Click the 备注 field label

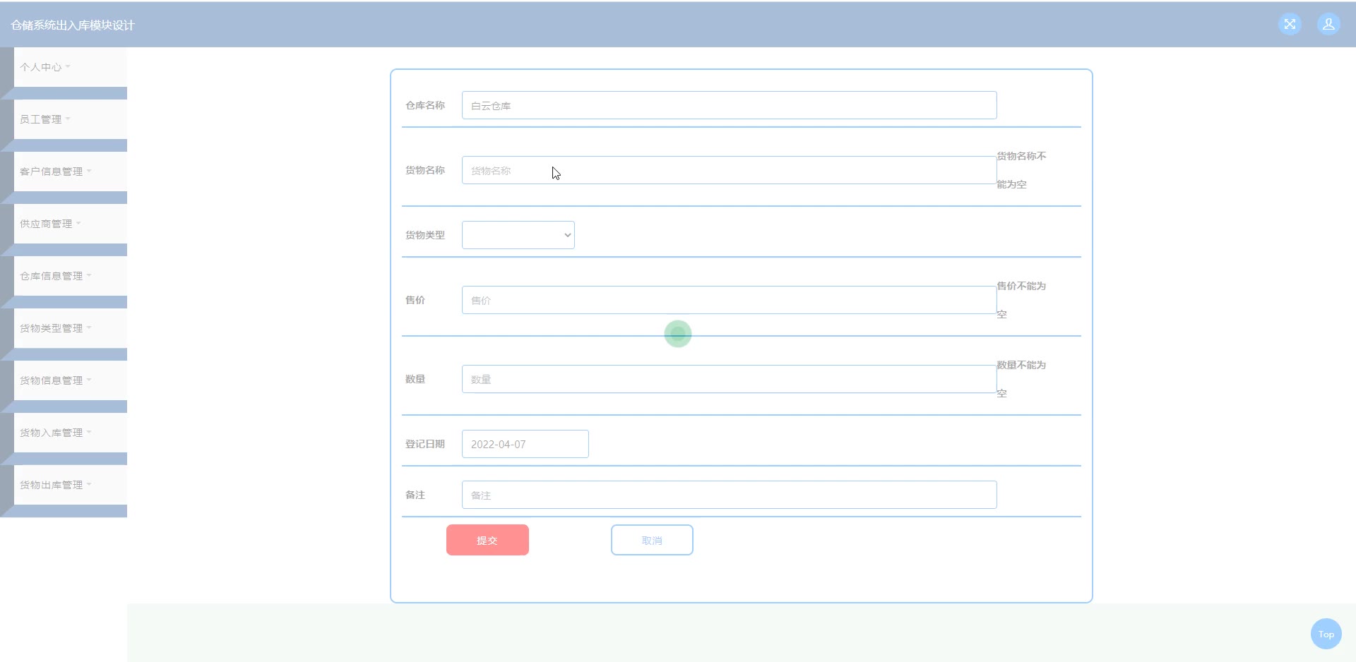point(415,495)
